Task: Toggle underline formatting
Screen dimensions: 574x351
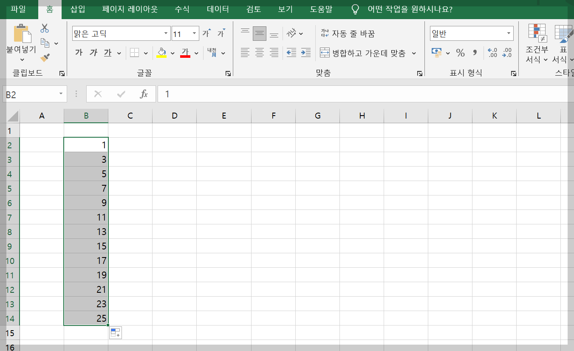Action: (x=107, y=53)
